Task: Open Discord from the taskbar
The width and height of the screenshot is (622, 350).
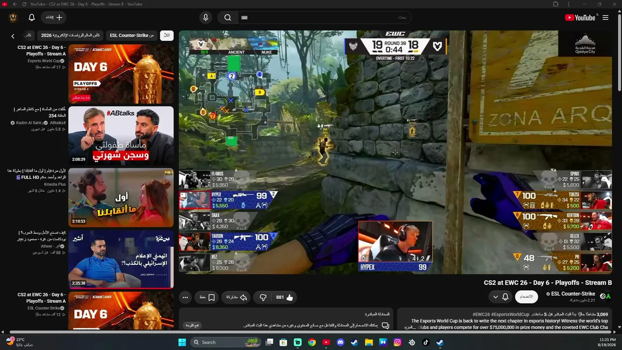Action: 341,342
